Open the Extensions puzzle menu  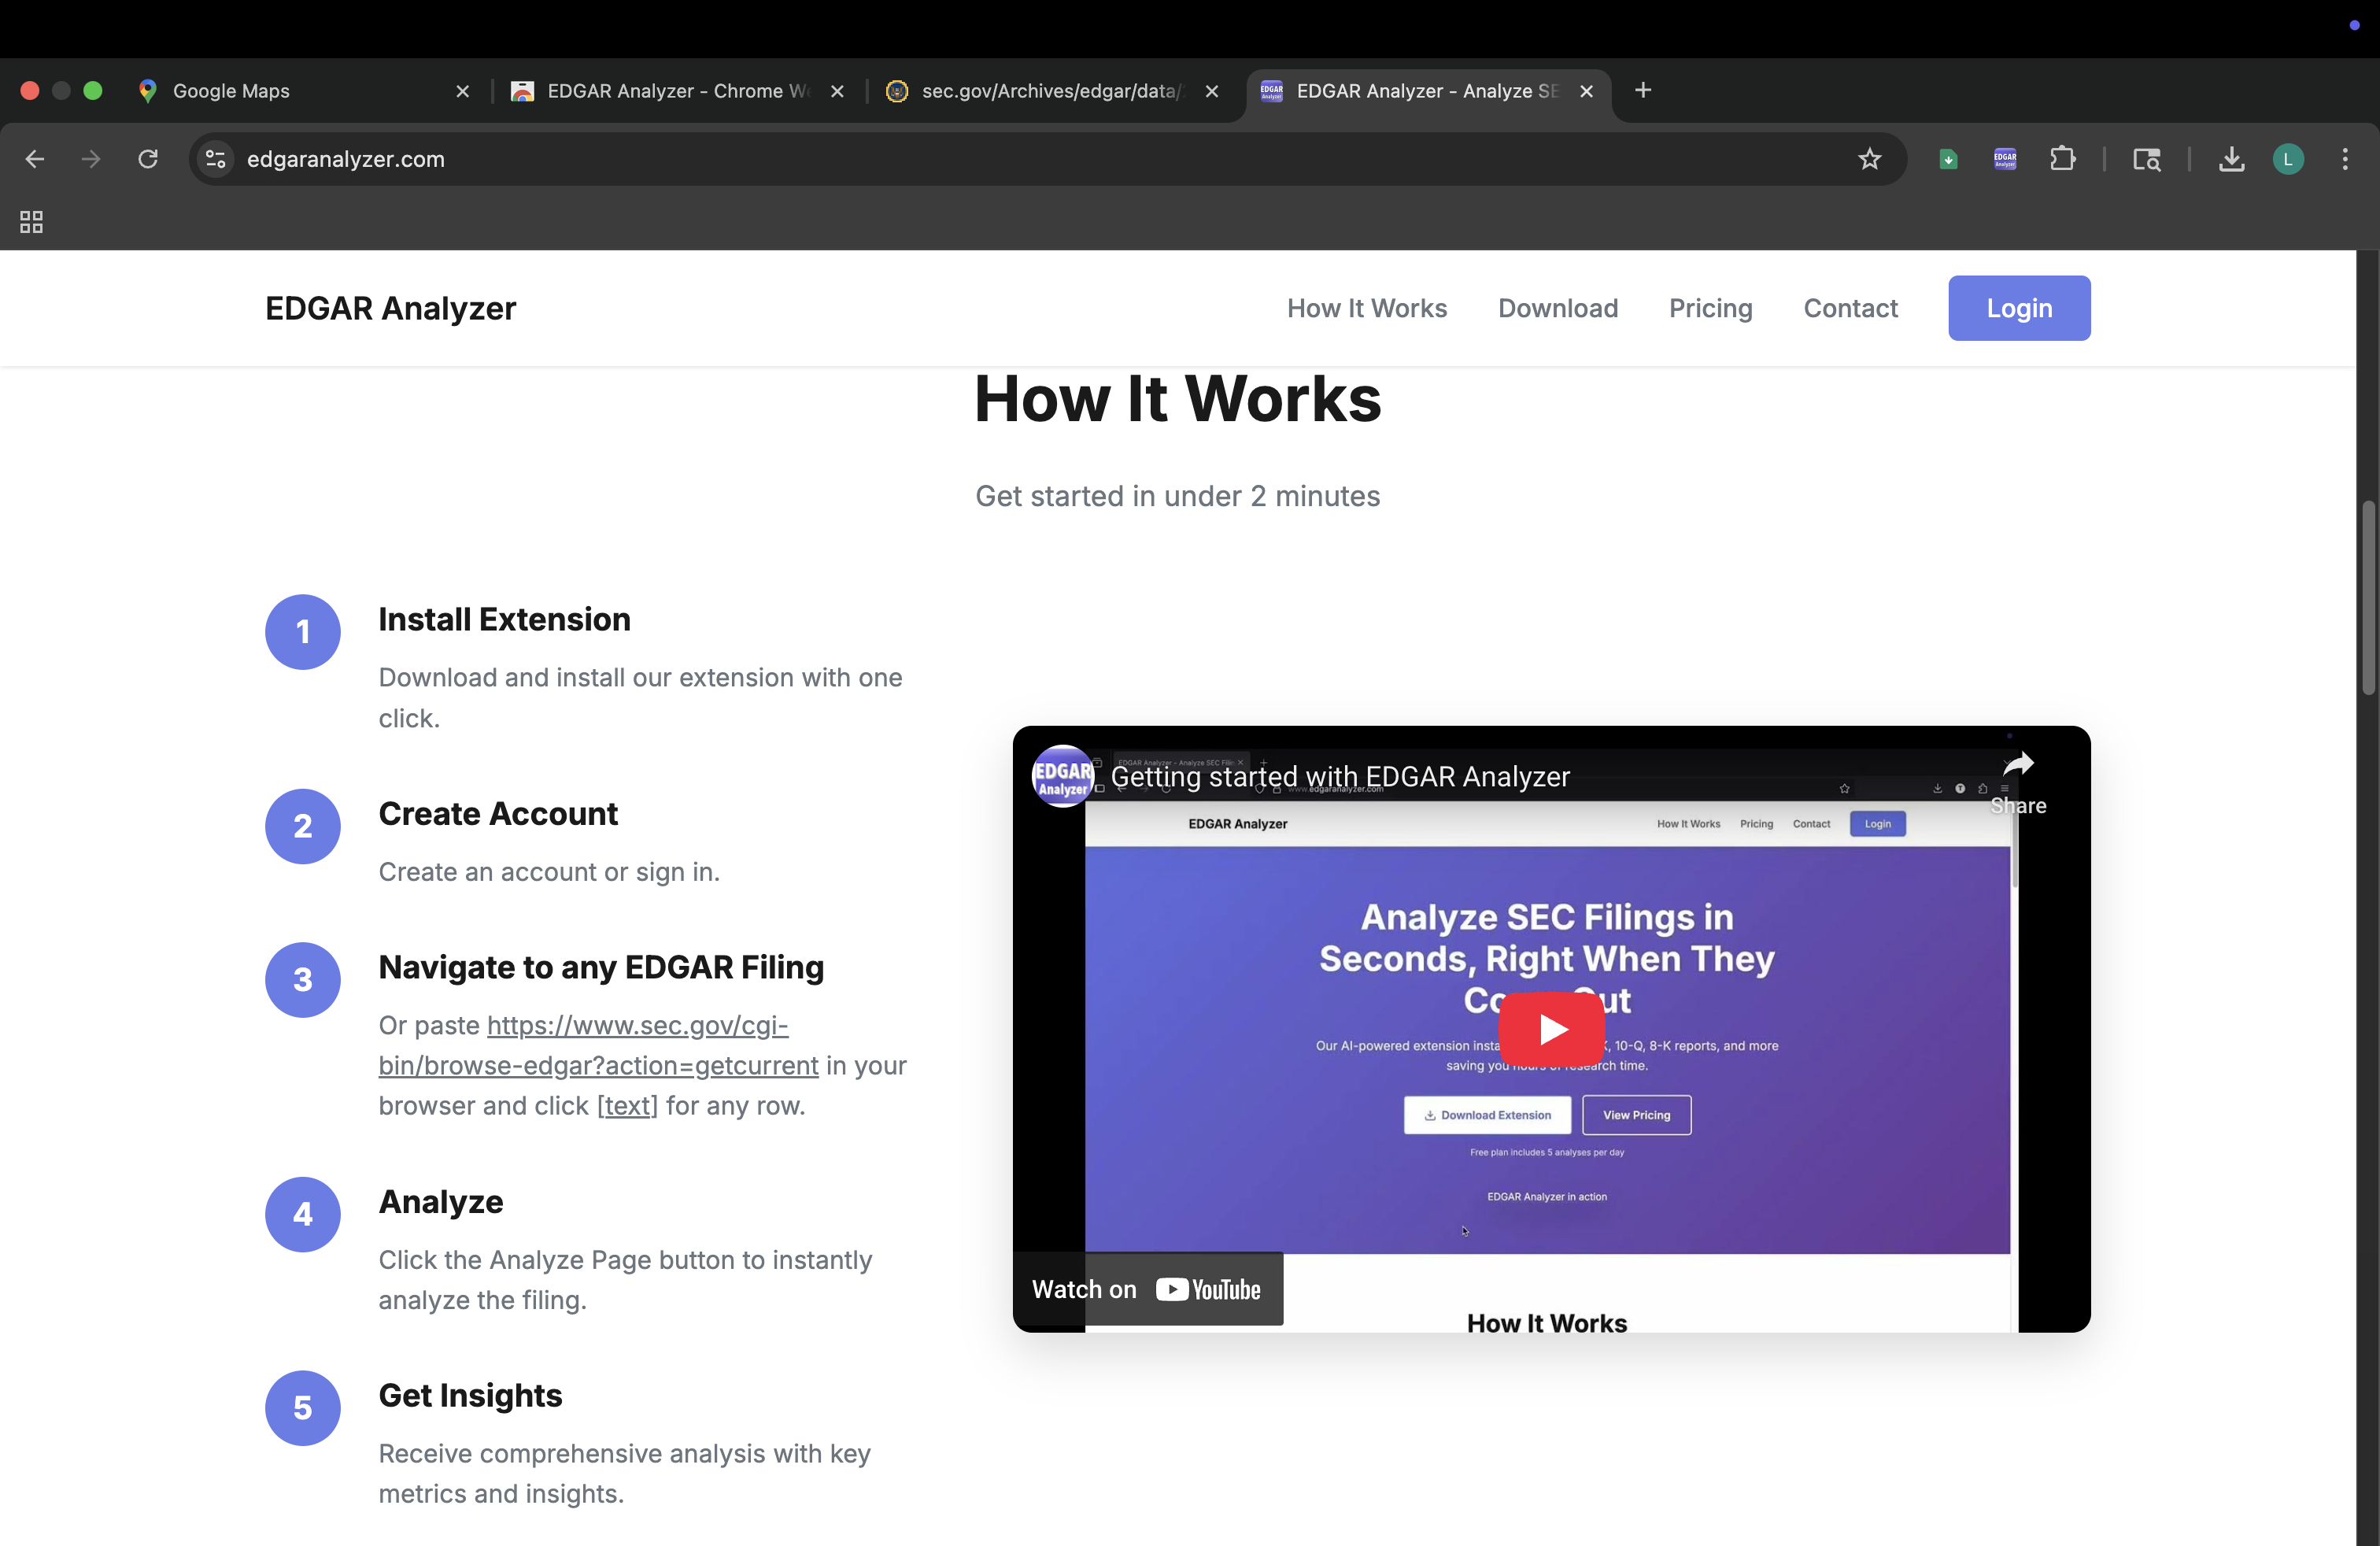coord(2062,159)
